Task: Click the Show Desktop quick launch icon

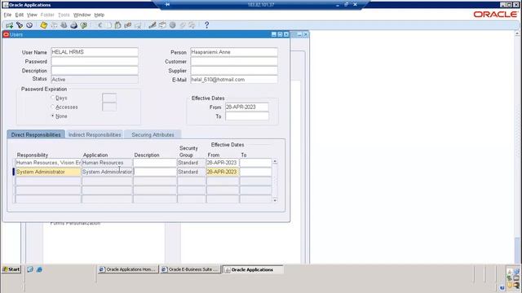Action: (x=30, y=269)
